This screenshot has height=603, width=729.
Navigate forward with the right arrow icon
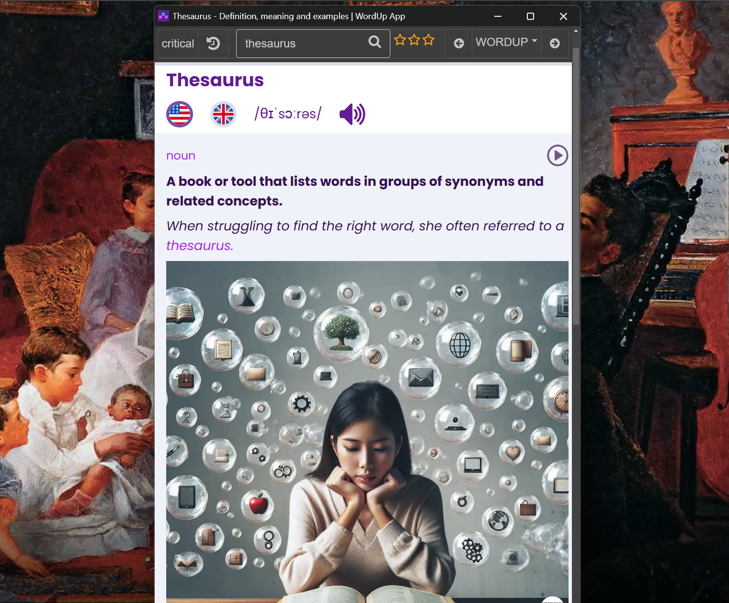(x=555, y=43)
